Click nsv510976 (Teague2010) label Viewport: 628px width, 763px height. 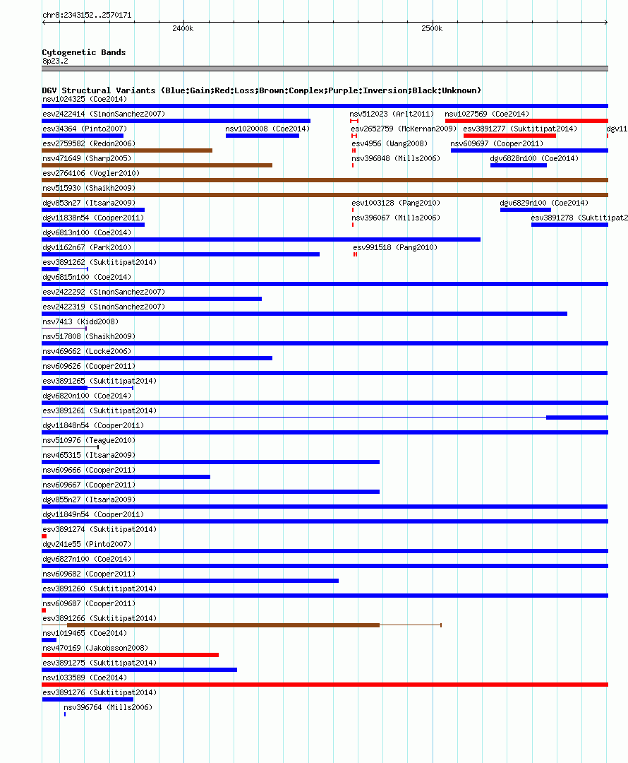pos(89,440)
